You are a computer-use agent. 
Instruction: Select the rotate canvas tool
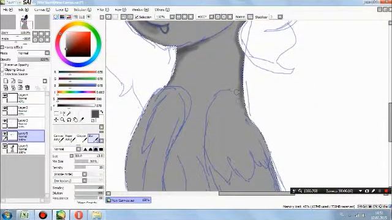[69, 120]
